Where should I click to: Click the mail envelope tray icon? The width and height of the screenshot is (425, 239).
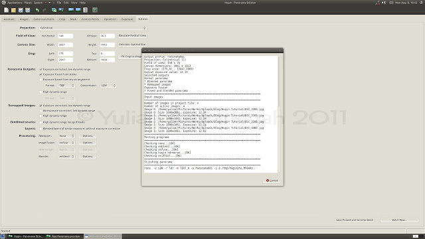tap(391, 3)
